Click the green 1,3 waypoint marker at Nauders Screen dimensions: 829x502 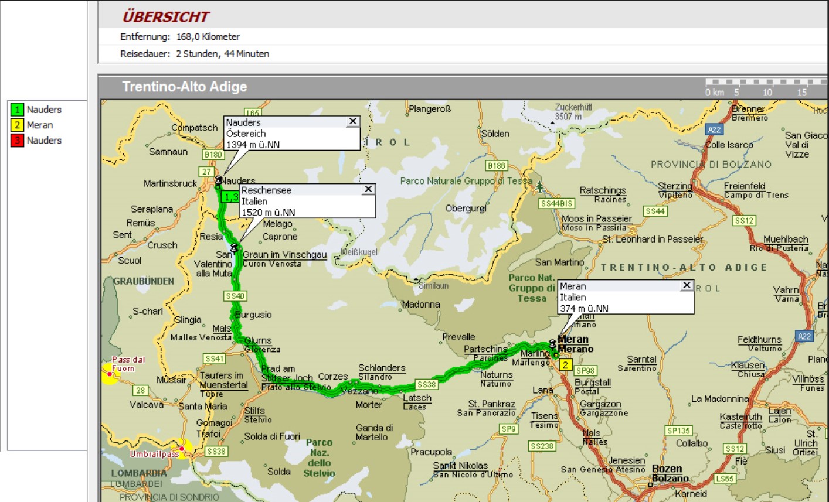click(230, 197)
